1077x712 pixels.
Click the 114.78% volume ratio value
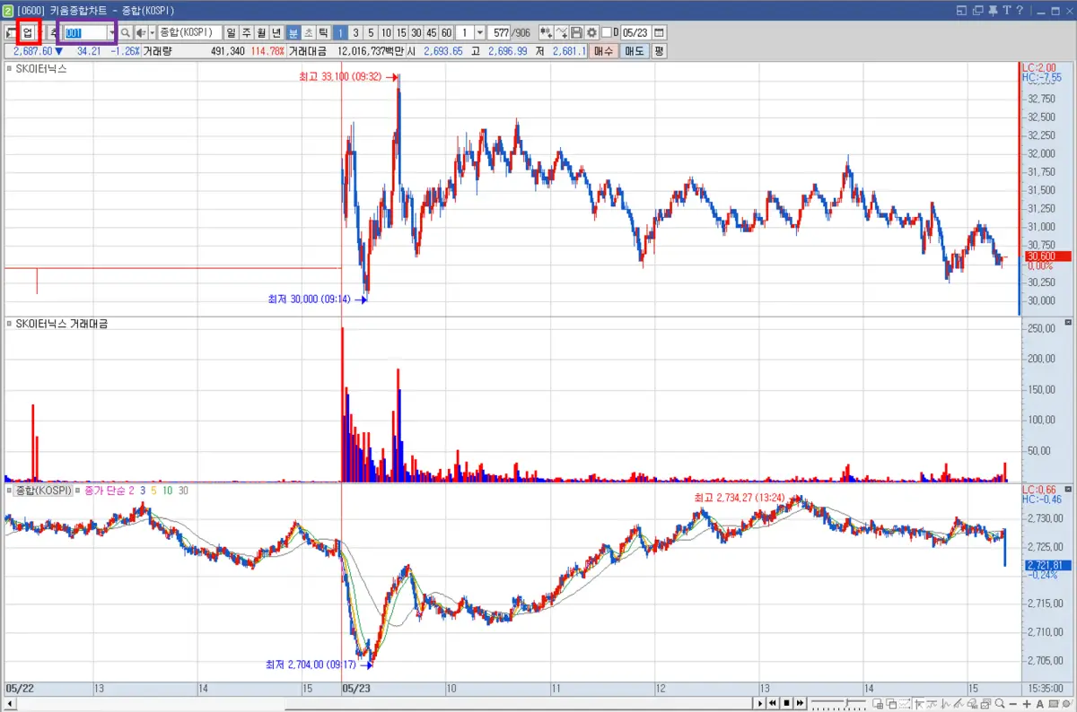[x=267, y=51]
